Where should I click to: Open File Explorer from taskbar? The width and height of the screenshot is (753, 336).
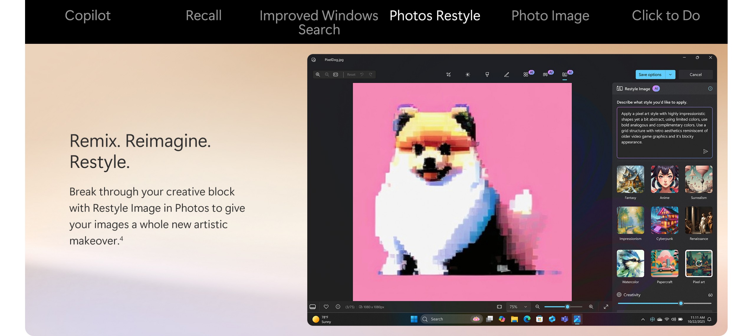tap(514, 319)
